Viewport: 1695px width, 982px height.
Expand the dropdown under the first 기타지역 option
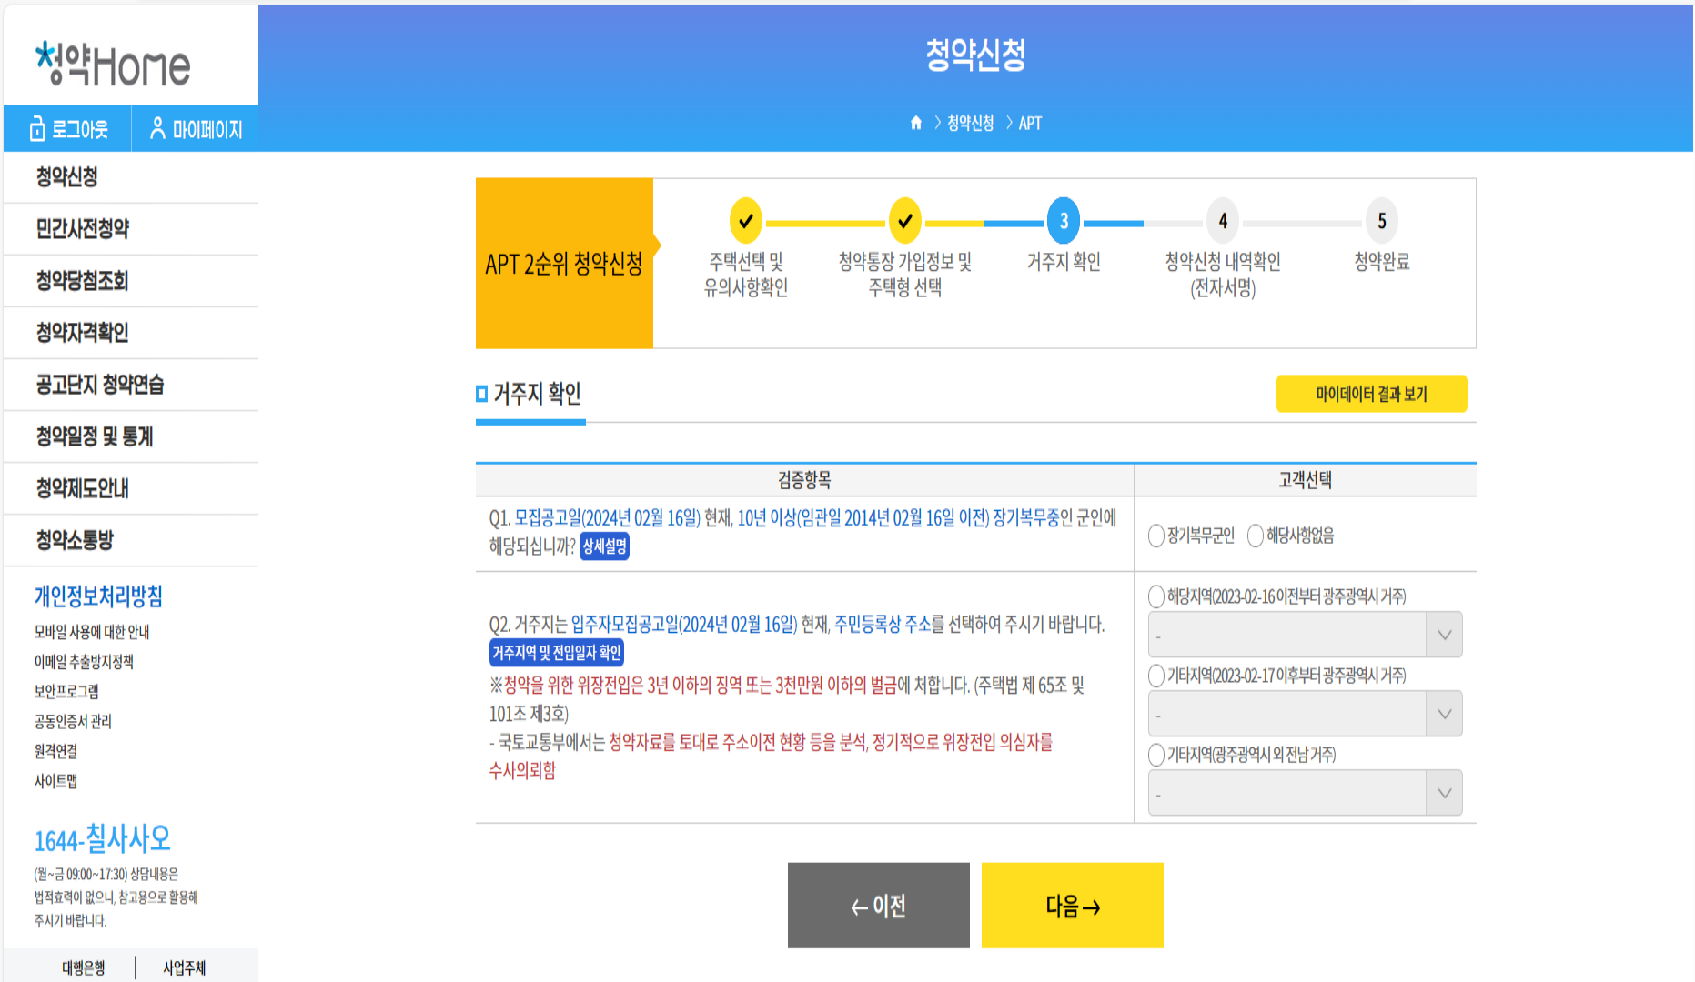(1305, 714)
